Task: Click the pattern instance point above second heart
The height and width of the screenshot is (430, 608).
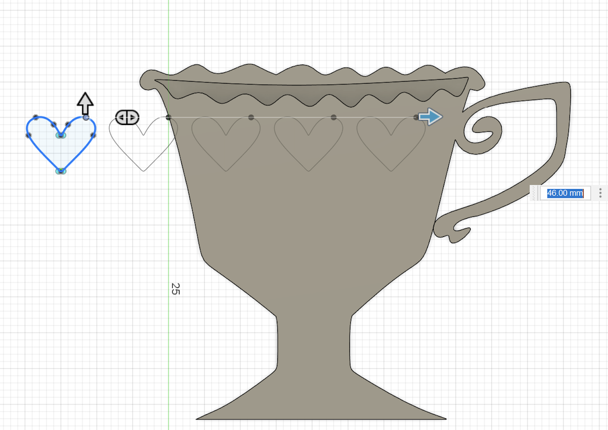Action: pos(251,117)
